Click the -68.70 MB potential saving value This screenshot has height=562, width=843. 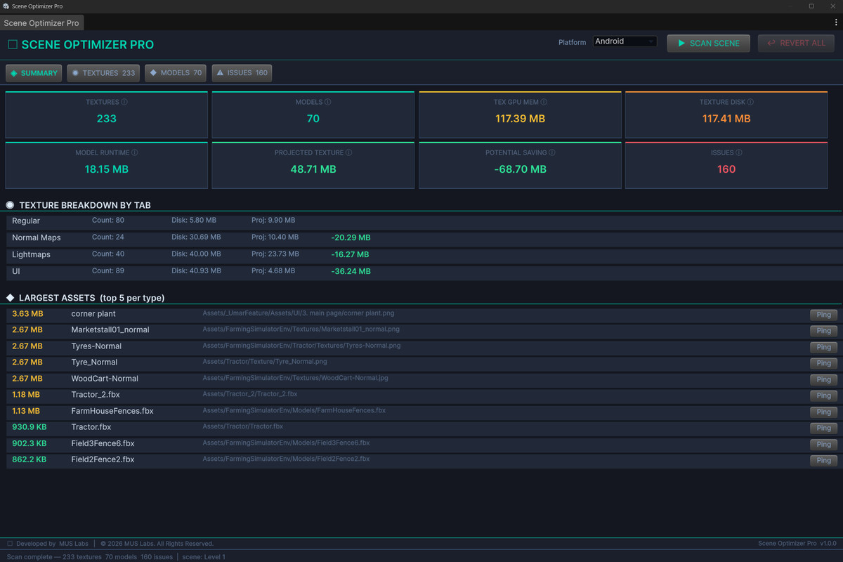coord(520,169)
